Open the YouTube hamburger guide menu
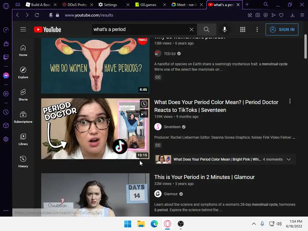This screenshot has height=231, width=308. [x=23, y=29]
